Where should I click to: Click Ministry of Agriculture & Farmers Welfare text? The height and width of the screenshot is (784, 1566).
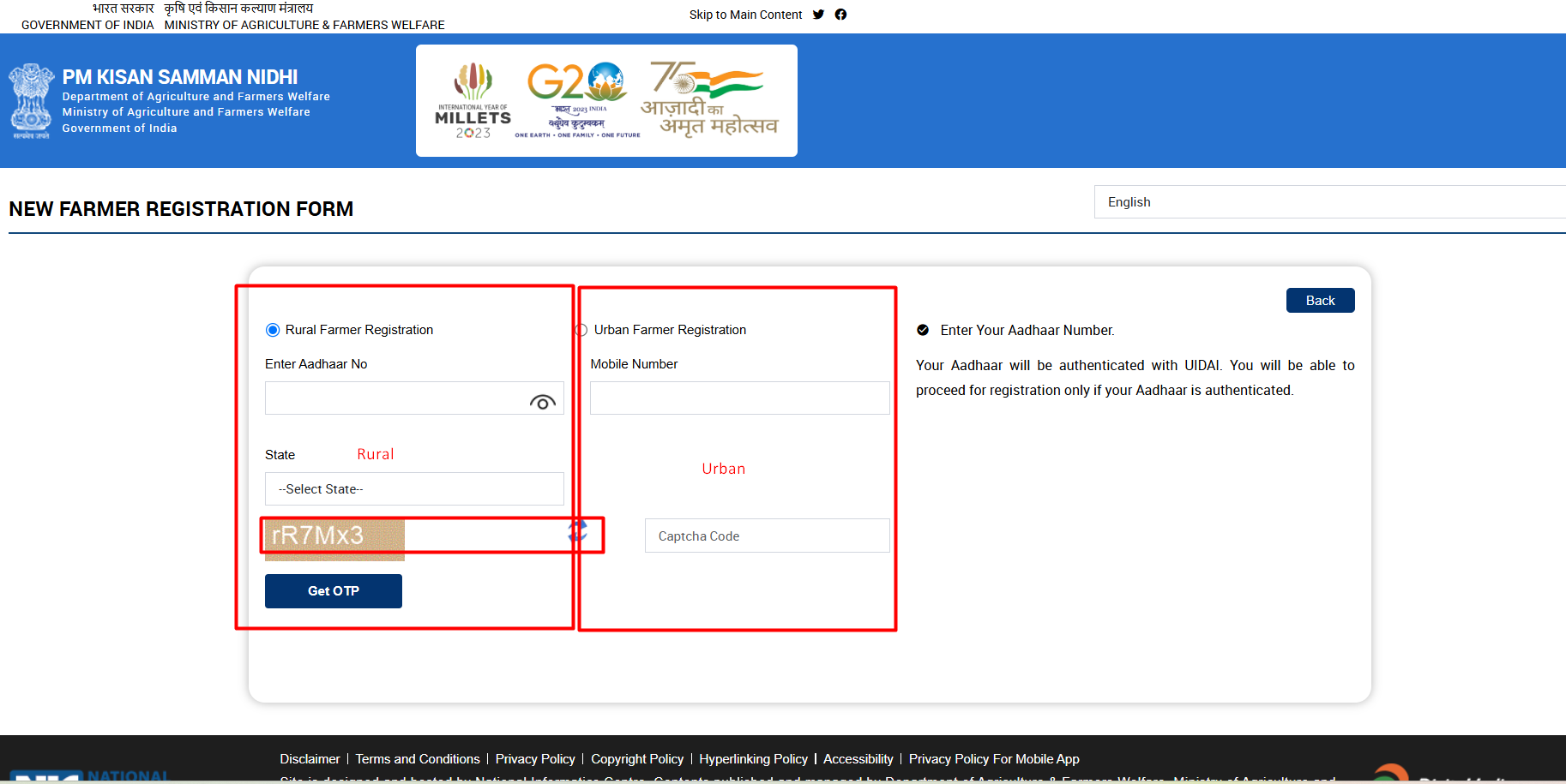(304, 25)
